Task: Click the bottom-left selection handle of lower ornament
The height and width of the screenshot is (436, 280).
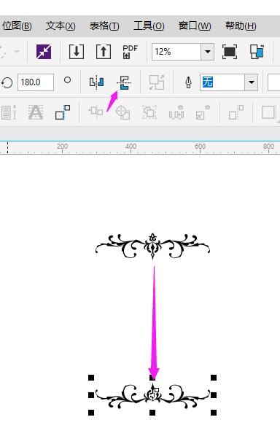Action: (91, 413)
